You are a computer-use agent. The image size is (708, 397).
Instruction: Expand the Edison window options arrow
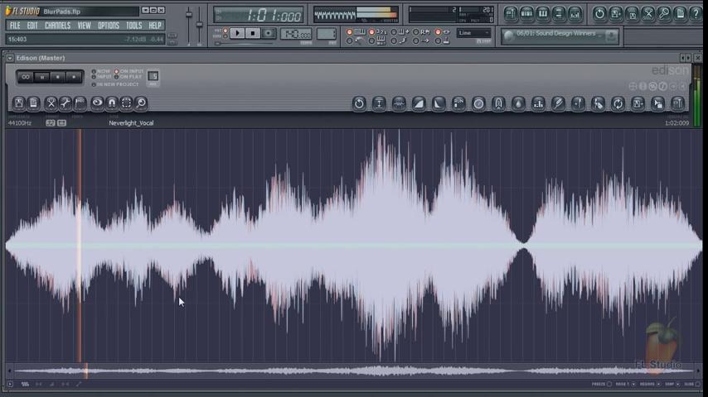(x=9, y=58)
